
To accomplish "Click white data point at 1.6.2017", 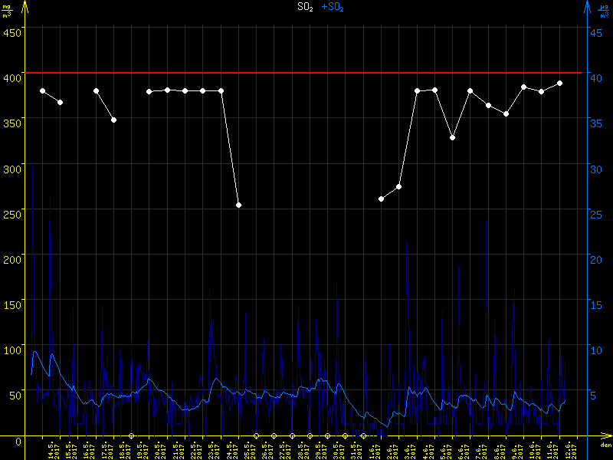I will click(381, 199).
